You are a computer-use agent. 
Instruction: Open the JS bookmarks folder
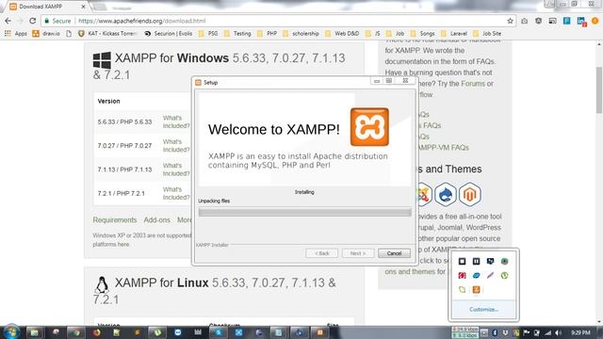373,34
